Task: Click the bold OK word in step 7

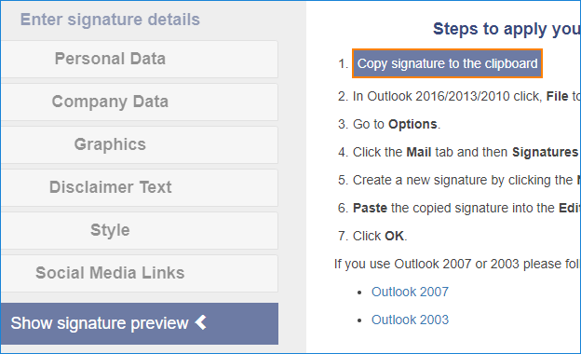Action: point(394,236)
